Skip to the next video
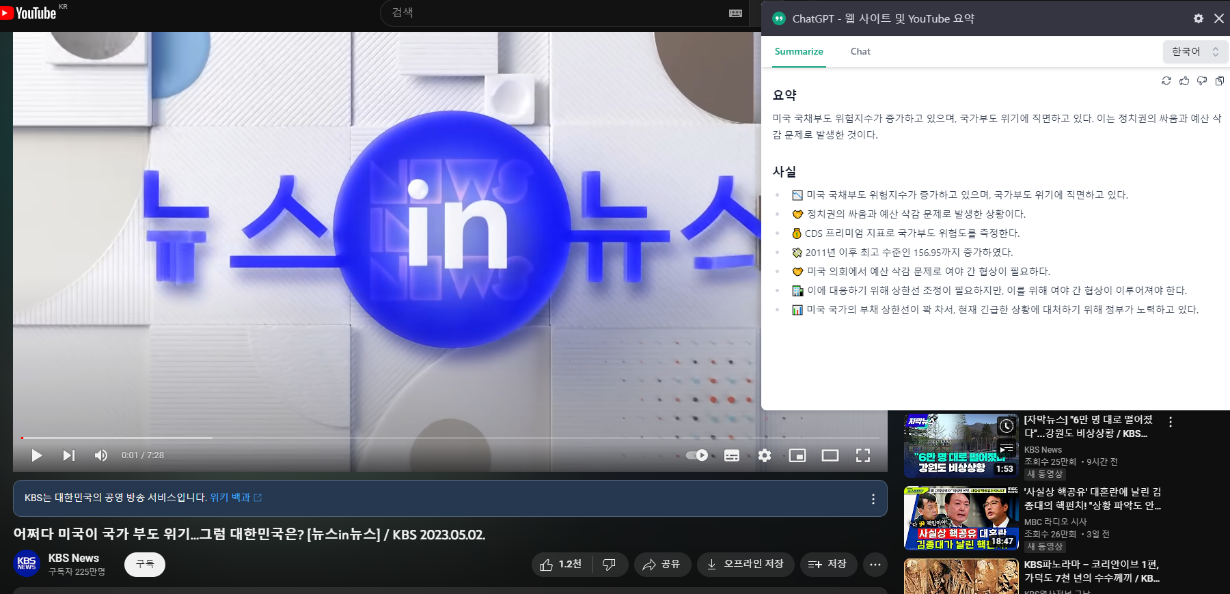 pos(69,455)
